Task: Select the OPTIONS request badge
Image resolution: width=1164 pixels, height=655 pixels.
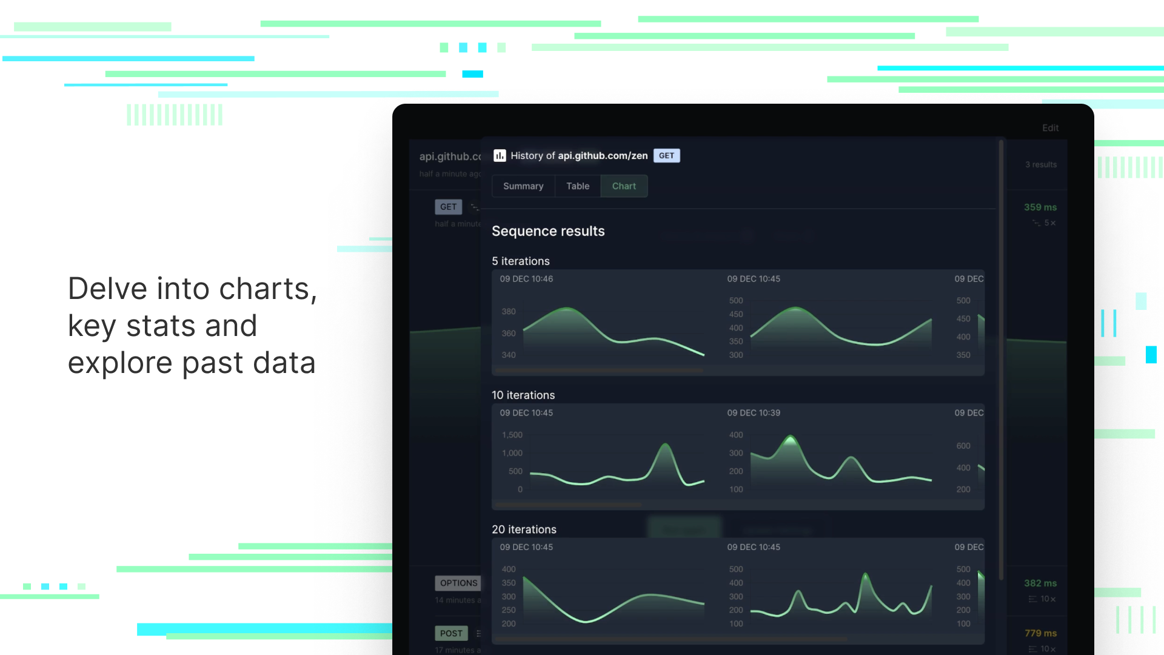Action: pyautogui.click(x=458, y=583)
